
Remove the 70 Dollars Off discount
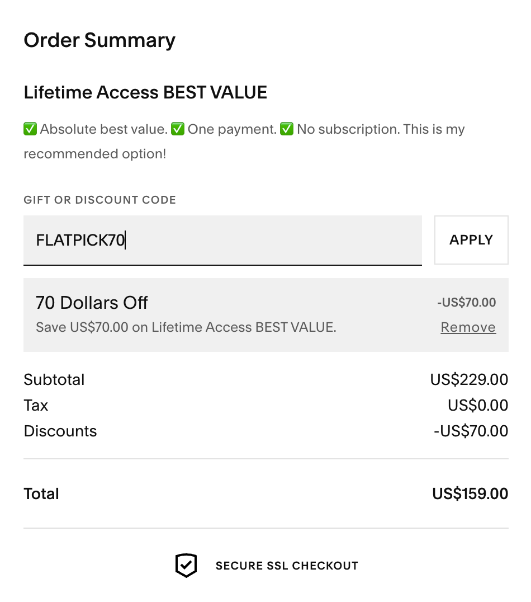click(x=468, y=327)
